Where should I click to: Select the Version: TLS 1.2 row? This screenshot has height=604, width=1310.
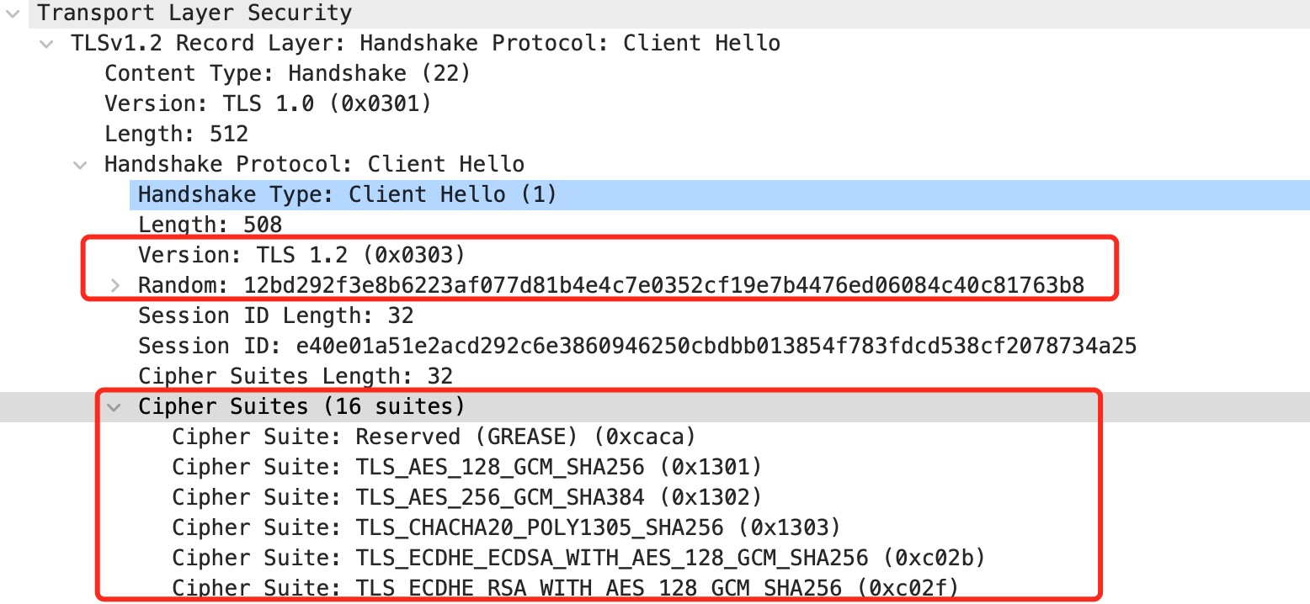(x=301, y=254)
